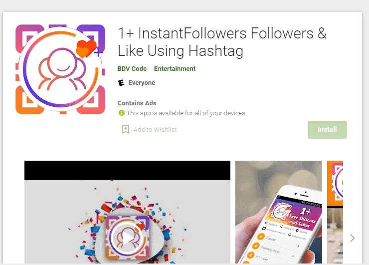Click the black bar atop video preview

click(x=127, y=170)
